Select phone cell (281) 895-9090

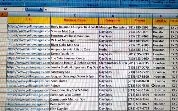coord(140,54)
